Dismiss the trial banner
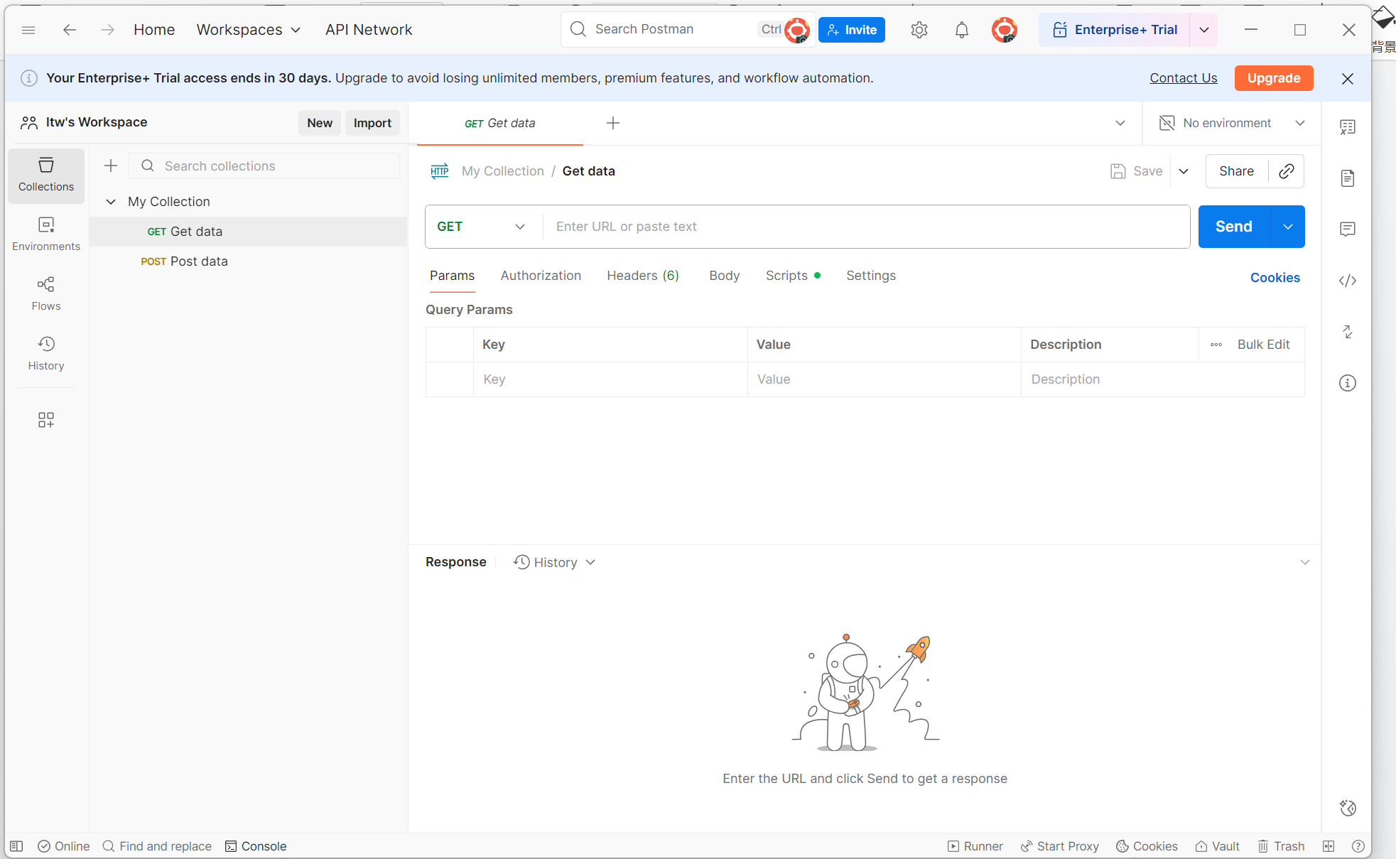Image resolution: width=1396 pixels, height=859 pixels. click(1348, 78)
